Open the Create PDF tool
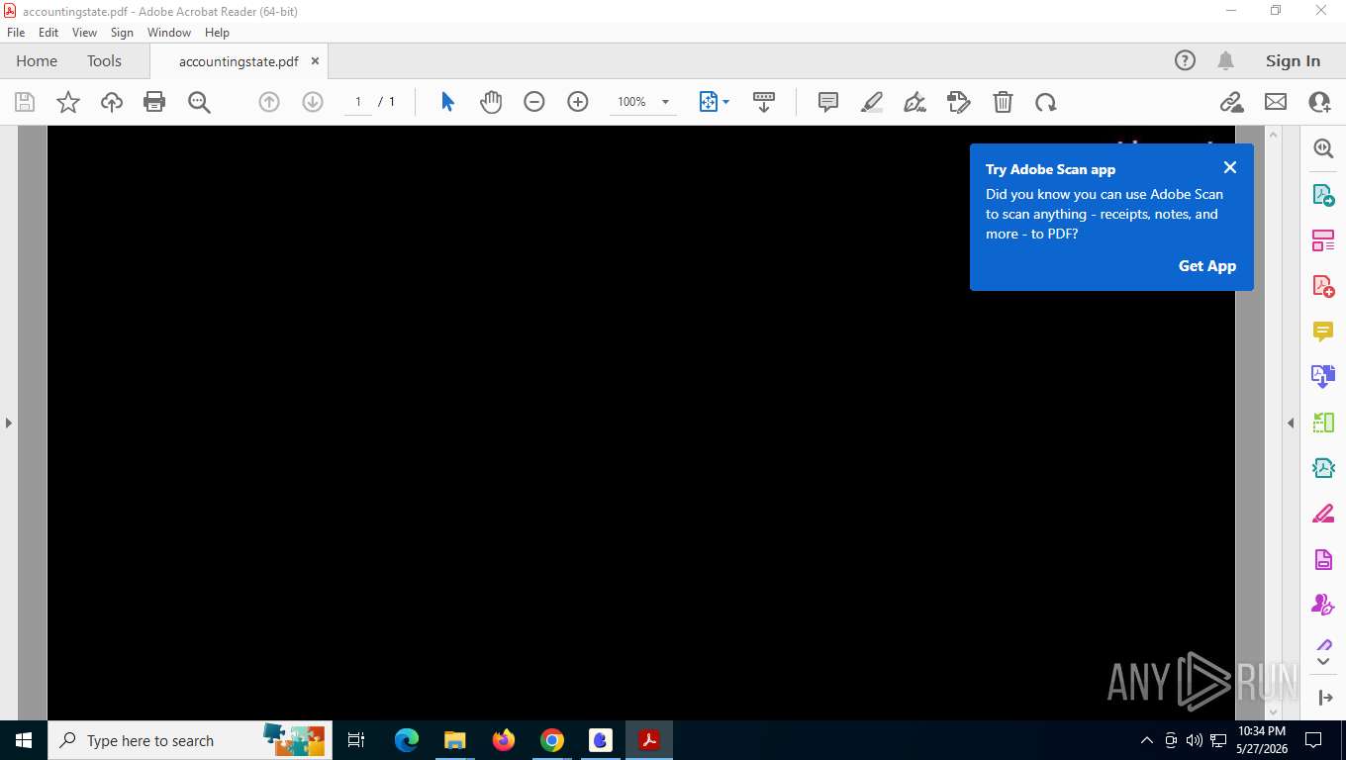The image size is (1346, 760). tap(1323, 286)
